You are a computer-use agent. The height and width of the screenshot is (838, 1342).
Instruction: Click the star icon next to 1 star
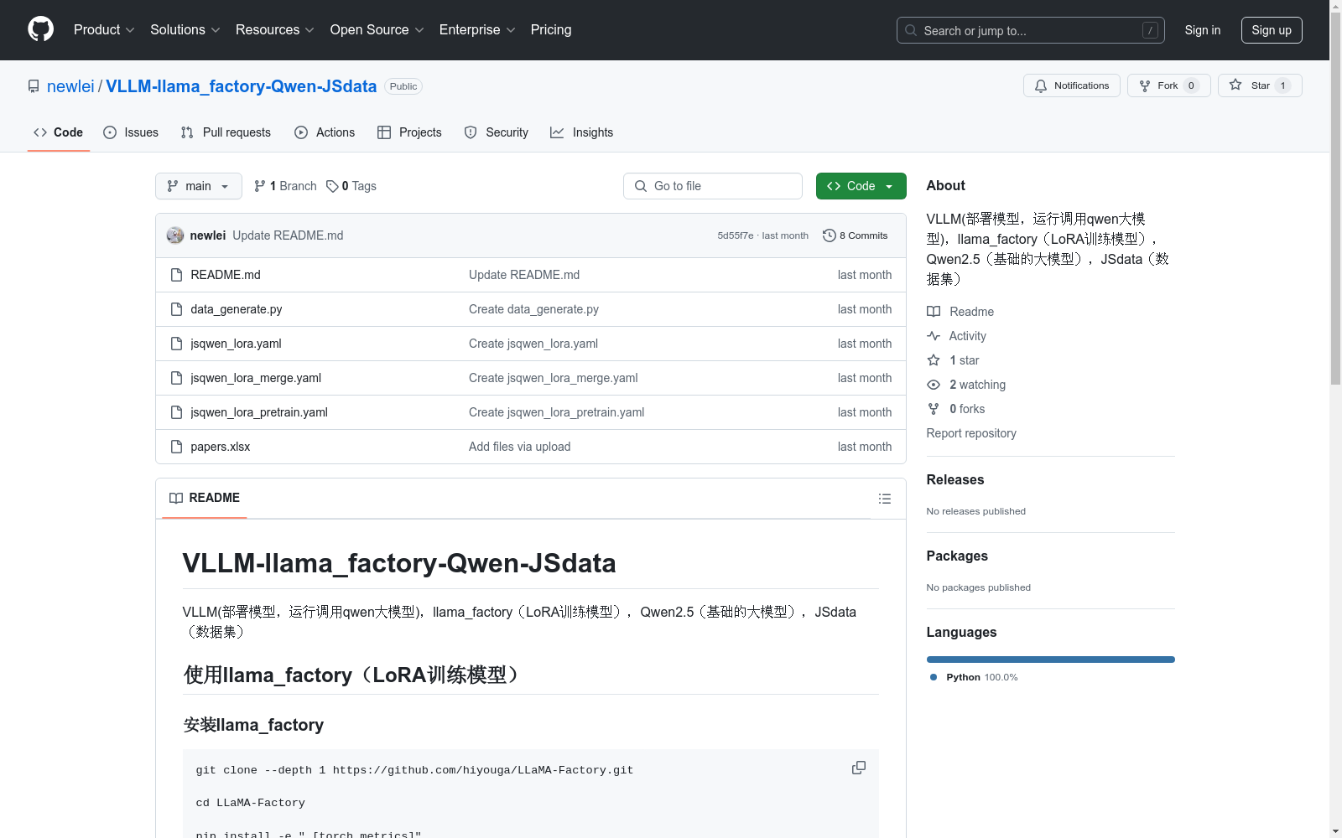[x=934, y=360]
